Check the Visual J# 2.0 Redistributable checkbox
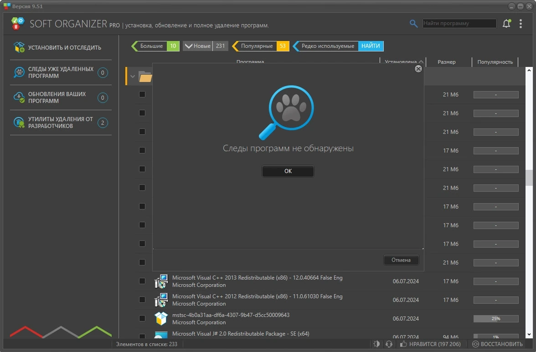The width and height of the screenshot is (536, 352). (142, 336)
